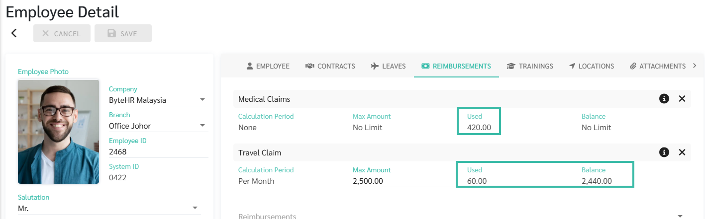Show info for Travel Claim
705x219 pixels.
tap(664, 152)
